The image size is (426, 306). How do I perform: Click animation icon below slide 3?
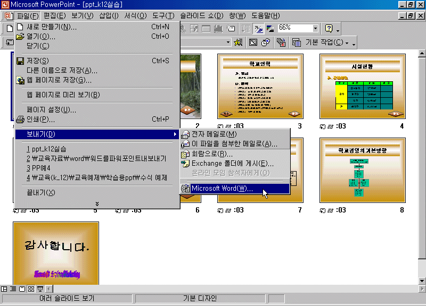point(228,126)
